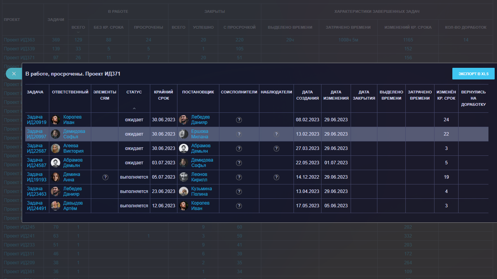Image resolution: width=497 pixels, height=279 pixels.
Task: Close the overdue tasks popup panel
Action: point(14,74)
